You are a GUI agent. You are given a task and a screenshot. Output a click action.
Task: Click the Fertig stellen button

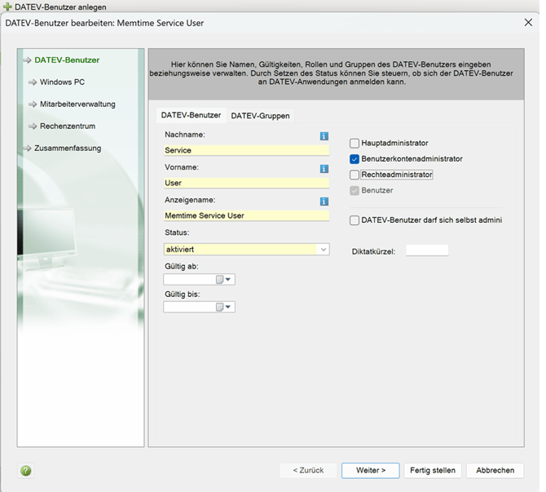[433, 471]
